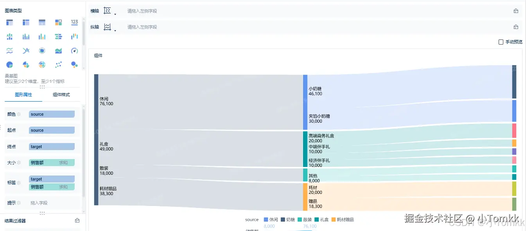Select the multicolored block grid chart icon

pos(58,22)
